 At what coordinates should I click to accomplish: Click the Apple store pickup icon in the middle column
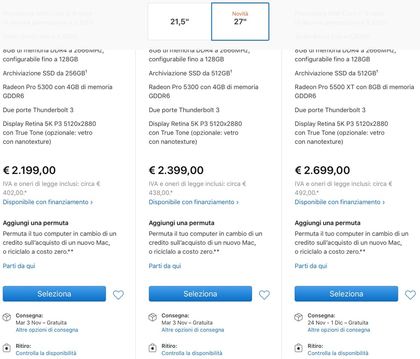tap(153, 348)
